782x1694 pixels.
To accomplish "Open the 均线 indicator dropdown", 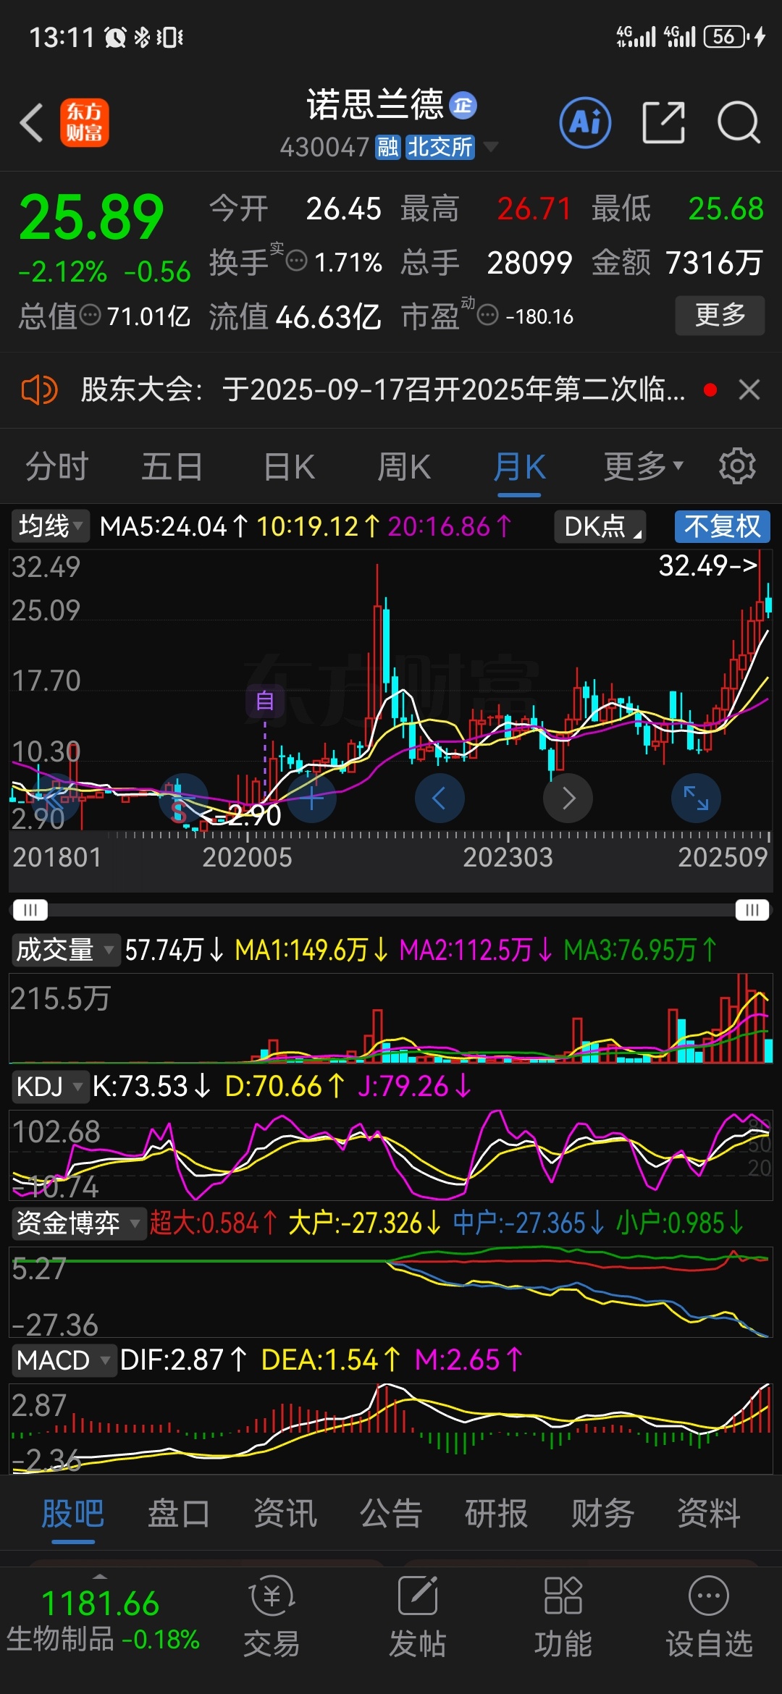I will tap(49, 526).
